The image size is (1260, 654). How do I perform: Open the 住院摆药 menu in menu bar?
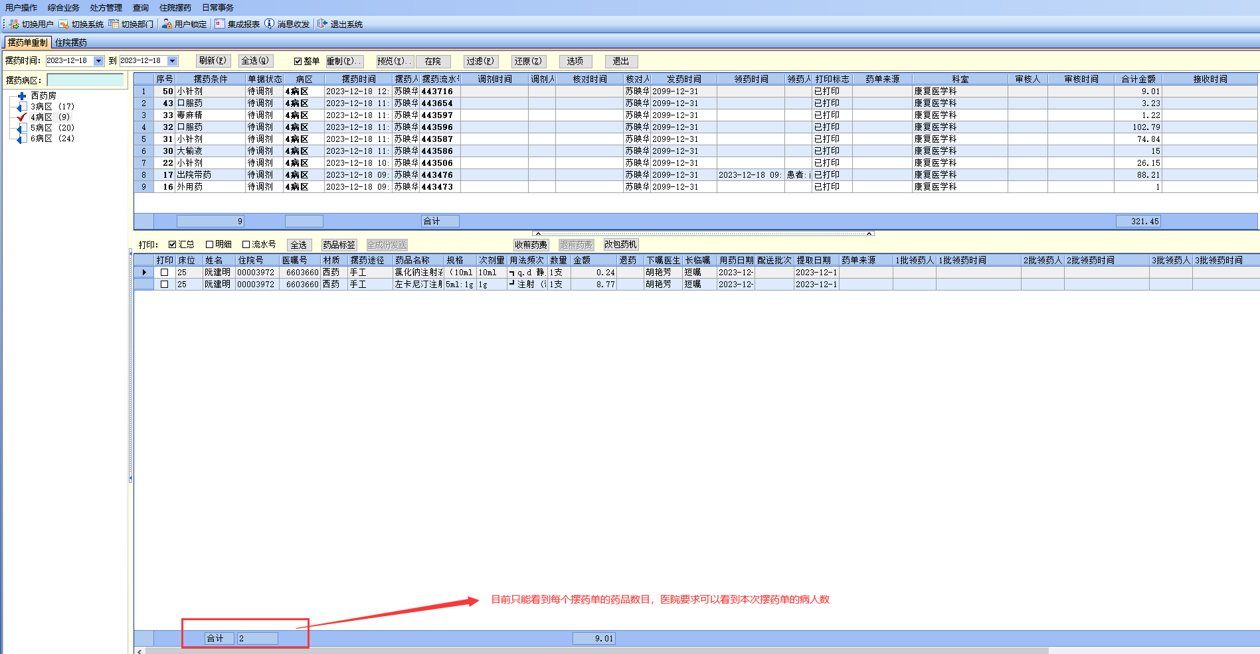[175, 8]
